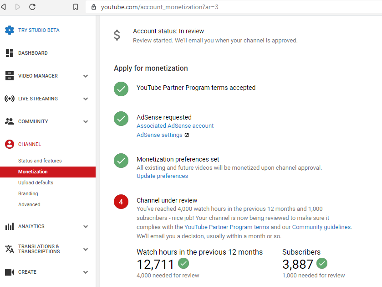Click the Dashboard grid icon

click(x=10, y=53)
